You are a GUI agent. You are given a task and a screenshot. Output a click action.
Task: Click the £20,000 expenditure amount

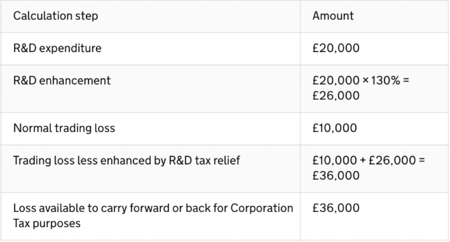[x=336, y=48]
